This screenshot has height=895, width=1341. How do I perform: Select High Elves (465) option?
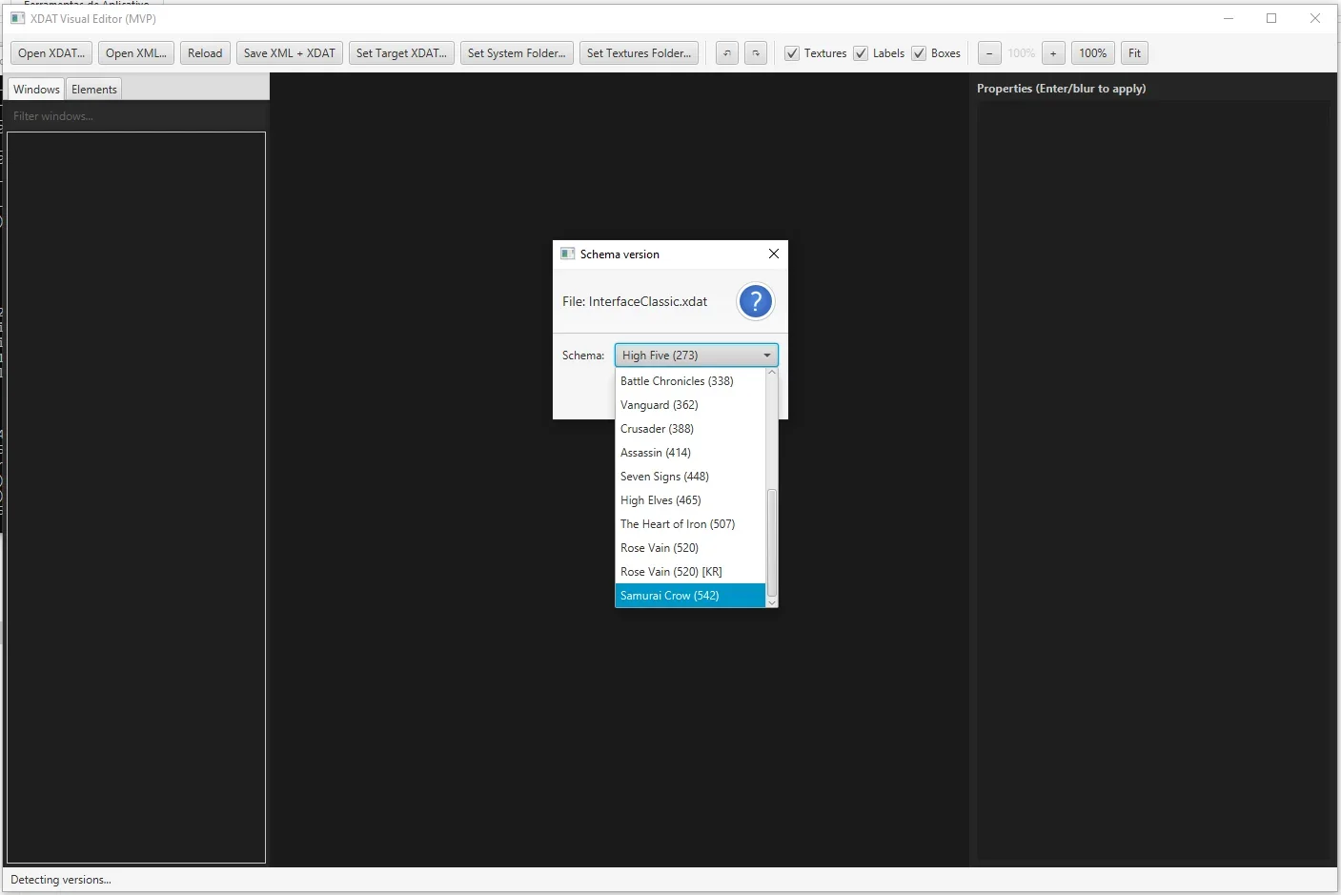[690, 500]
